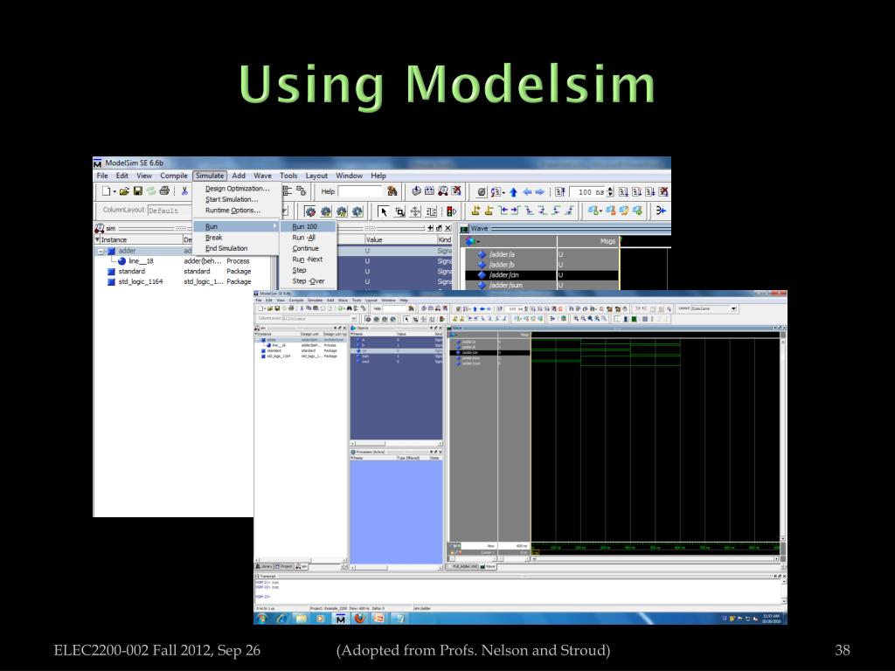Choose Runtime Options menu entry
The width and height of the screenshot is (895, 671).
tap(232, 210)
